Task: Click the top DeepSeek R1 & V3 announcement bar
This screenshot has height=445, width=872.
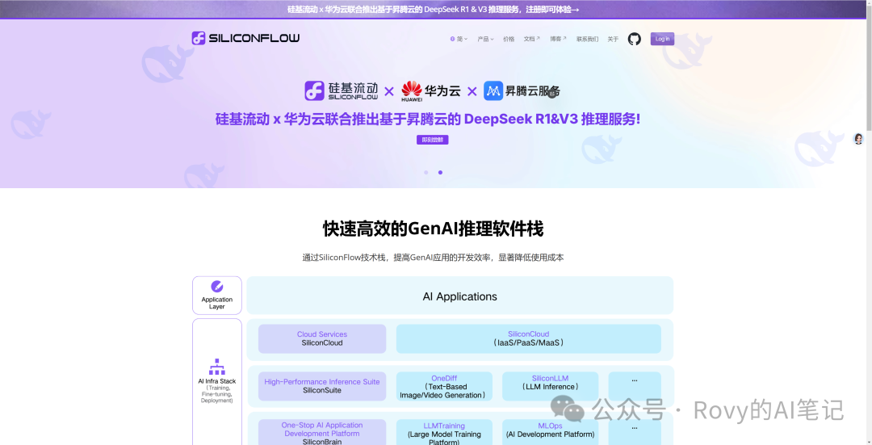Action: (x=434, y=10)
